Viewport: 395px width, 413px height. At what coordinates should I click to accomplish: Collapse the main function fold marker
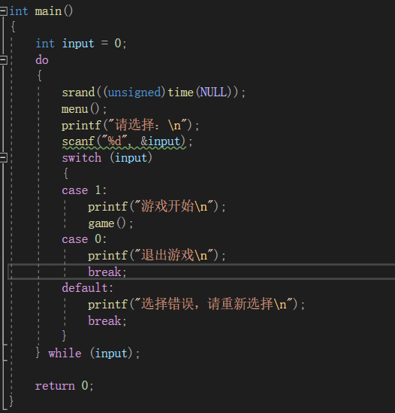pyautogui.click(x=4, y=11)
